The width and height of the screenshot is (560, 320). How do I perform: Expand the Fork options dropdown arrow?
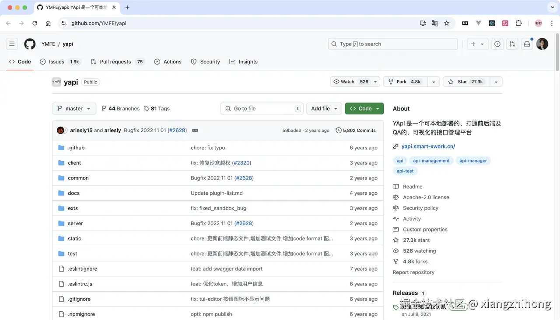coord(433,82)
